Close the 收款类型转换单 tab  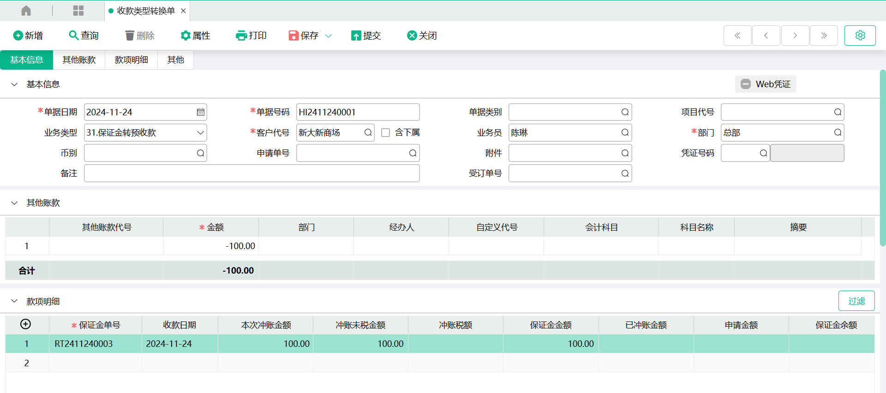[183, 11]
